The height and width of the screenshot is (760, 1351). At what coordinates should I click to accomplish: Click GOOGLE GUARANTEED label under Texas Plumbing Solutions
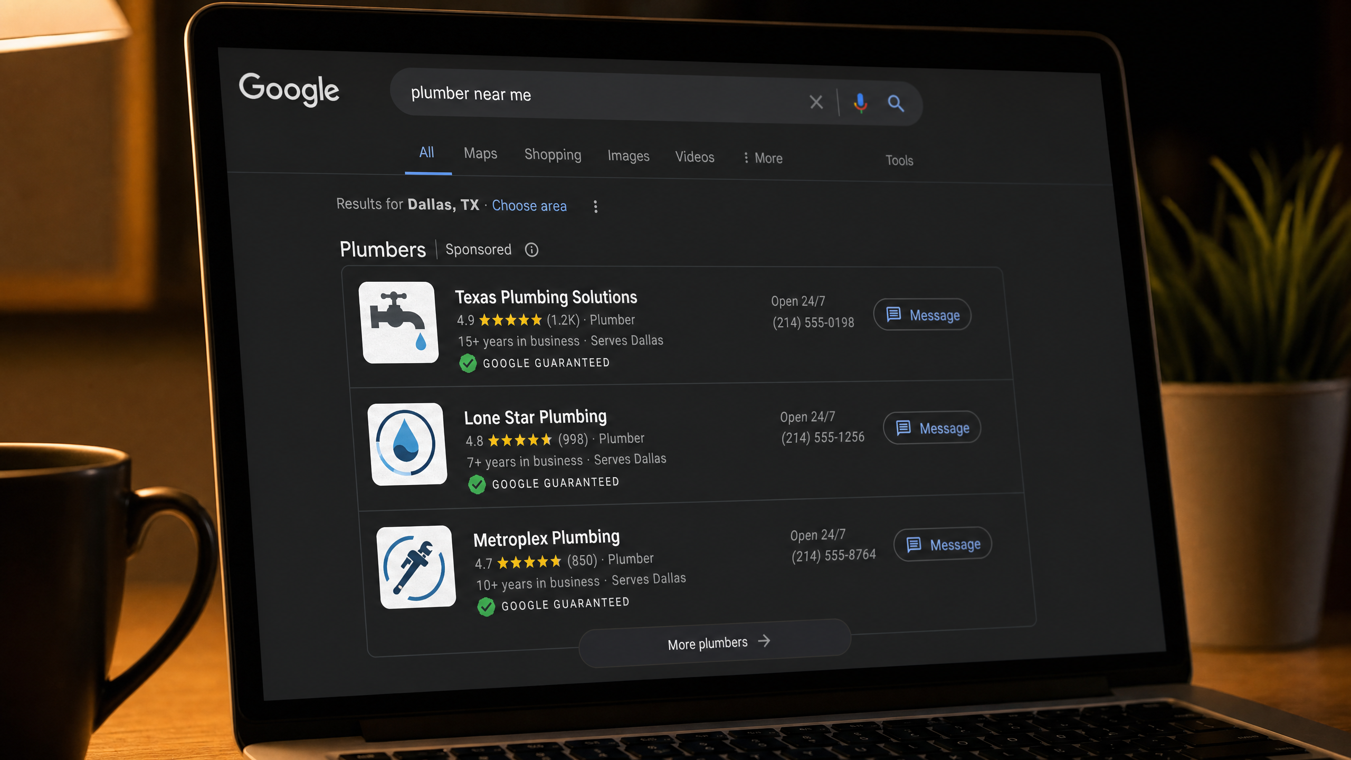pos(546,363)
